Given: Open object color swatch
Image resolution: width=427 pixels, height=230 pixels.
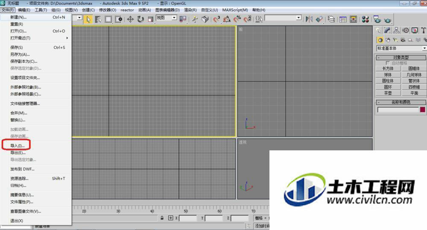Looking at the screenshot, I should (422, 109).
